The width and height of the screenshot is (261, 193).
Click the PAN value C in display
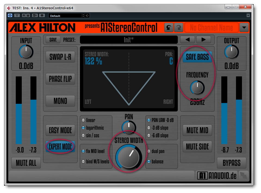[x=171, y=61]
